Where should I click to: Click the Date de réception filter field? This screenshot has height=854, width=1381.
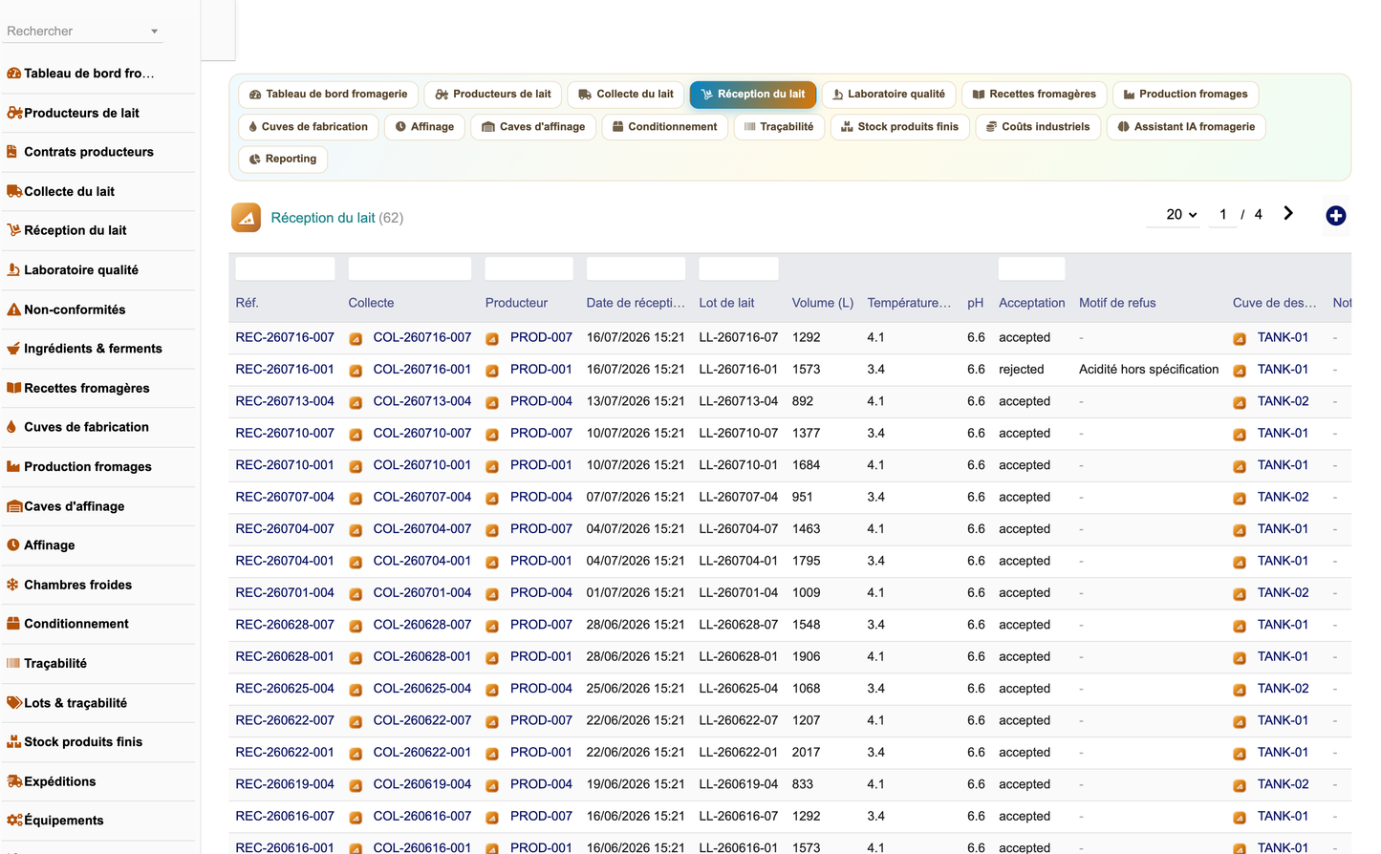tap(636, 268)
